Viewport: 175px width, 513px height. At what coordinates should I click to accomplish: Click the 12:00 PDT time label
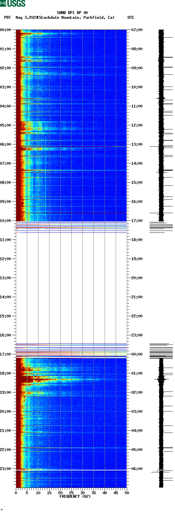click(x=5, y=259)
